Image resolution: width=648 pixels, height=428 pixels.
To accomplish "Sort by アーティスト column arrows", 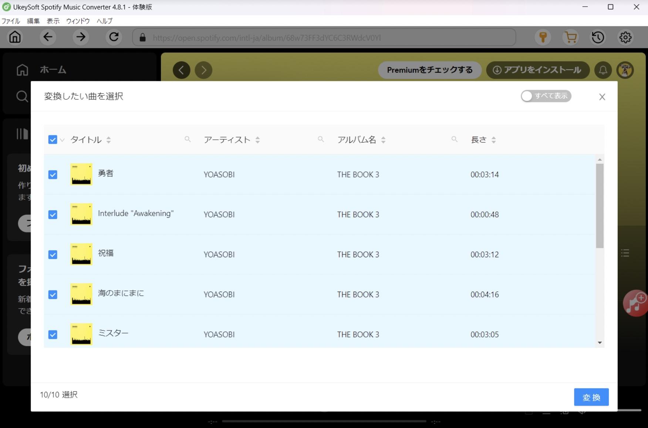I will point(257,140).
